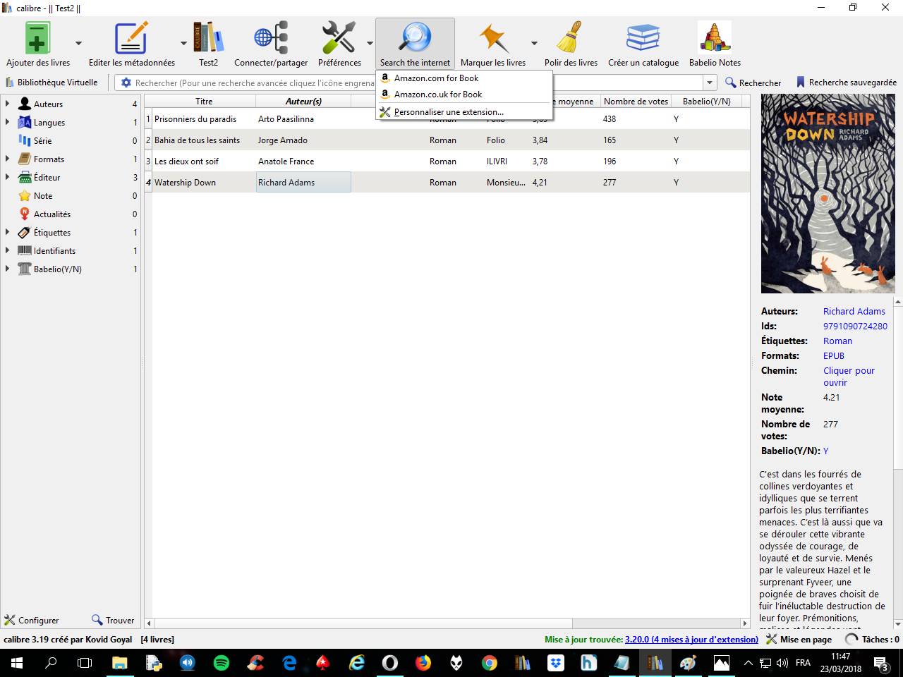The image size is (903, 677).
Task: Open the Préférences dropdown arrow
Action: pos(370,43)
